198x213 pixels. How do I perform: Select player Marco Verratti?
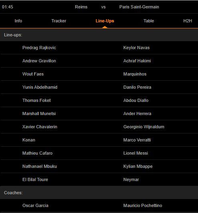[137, 140]
